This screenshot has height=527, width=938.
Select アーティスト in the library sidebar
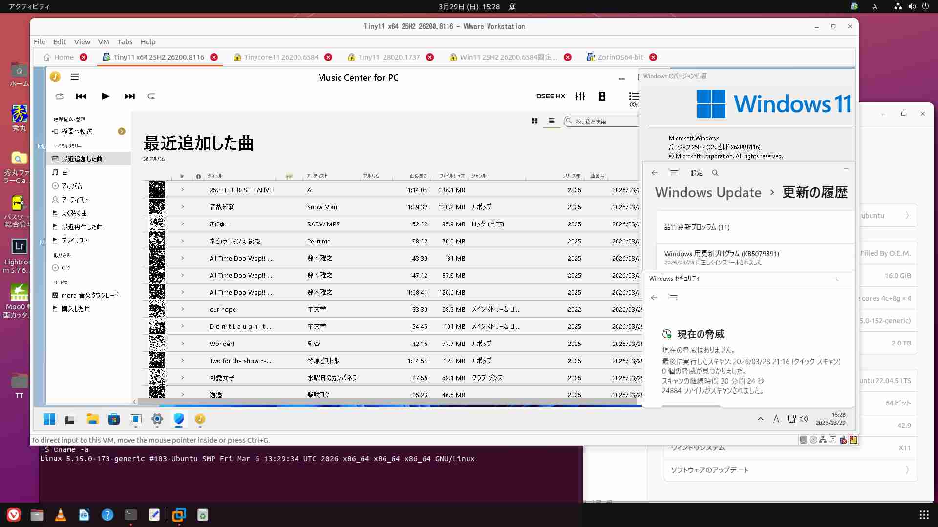[x=74, y=200]
